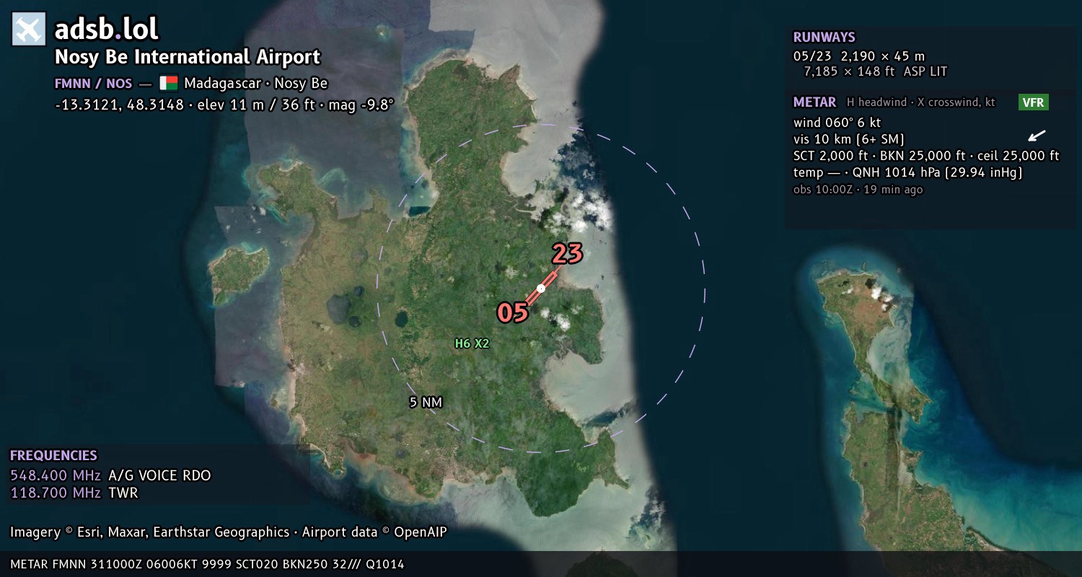The width and height of the screenshot is (1082, 577).
Task: Click the H6 X2 headwind crosswind label
Action: click(472, 344)
